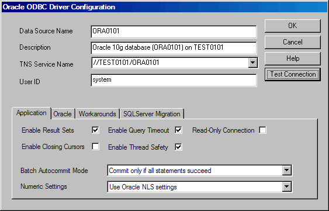The image size is (329, 211).
Task: Click the User ID field
Action: point(174,80)
